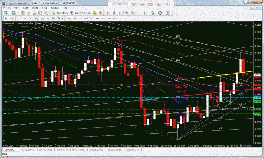This screenshot has width=264, height=158.
Task: Select the Fibonacci Retracement tool
Action: pyautogui.click(x=42, y=18)
